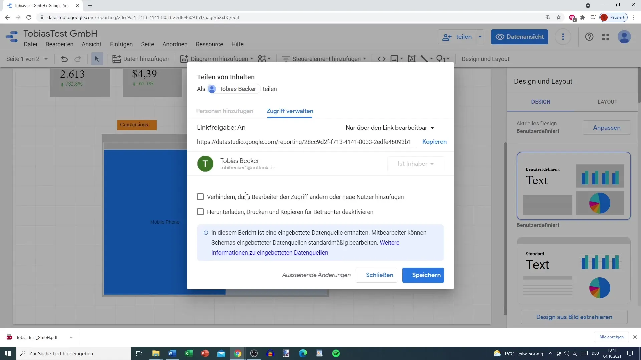Open the Datei menu
641x360 pixels.
(x=30, y=44)
